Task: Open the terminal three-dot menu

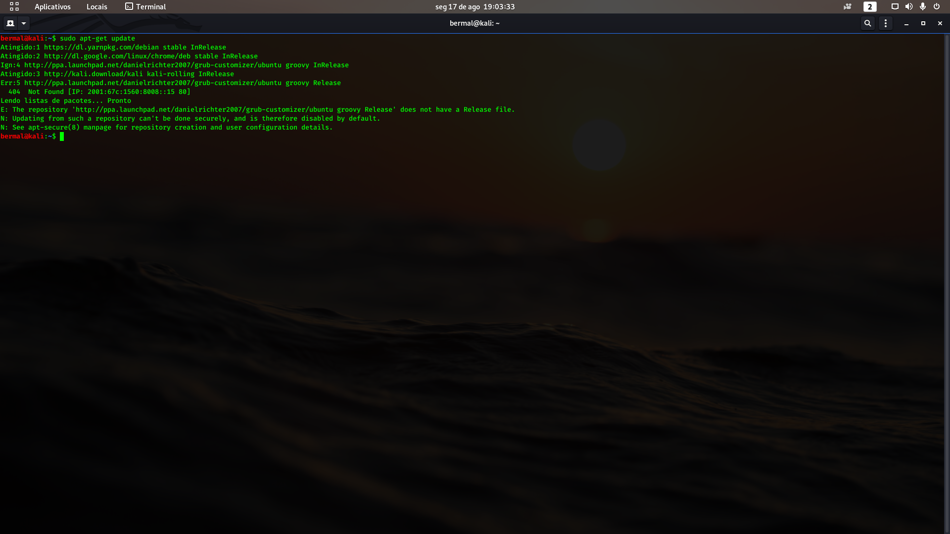Action: [x=886, y=23]
